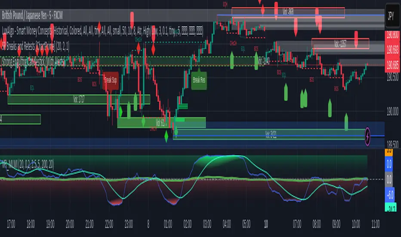Select the VFI_MLMI indicator legend
Screen dimensions: 401x237
point(28,164)
